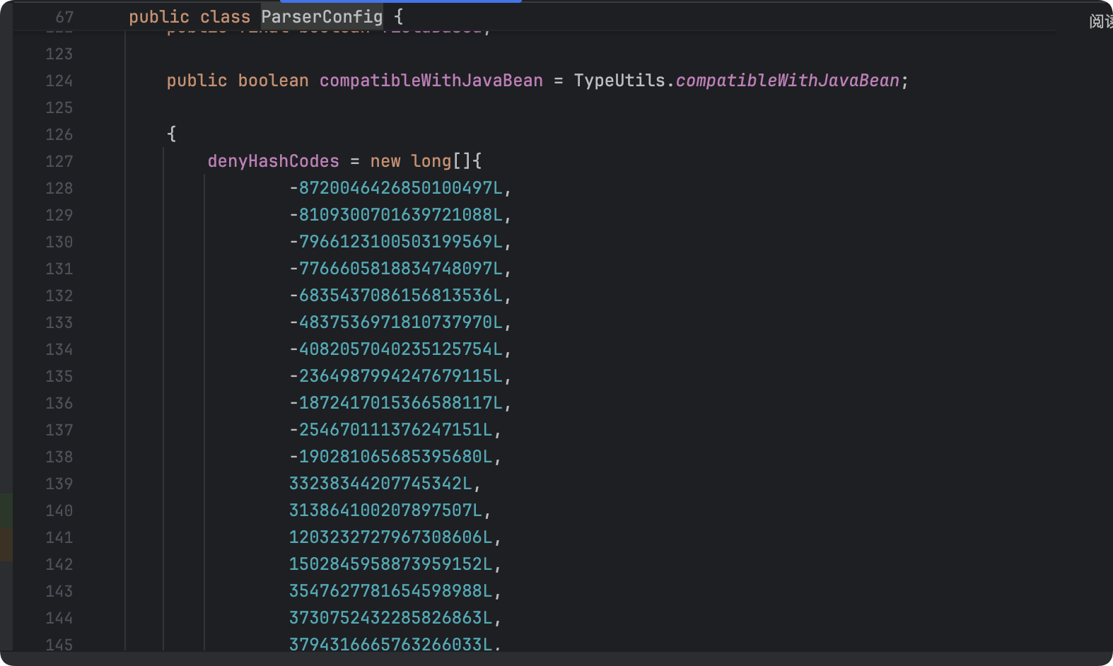
Task: Click the green change marker beside line 140
Action: click(x=6, y=510)
